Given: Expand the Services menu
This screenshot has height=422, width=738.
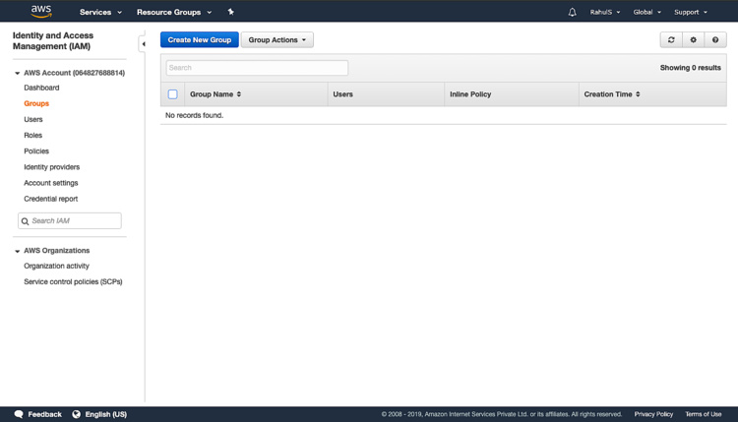Looking at the screenshot, I should point(100,12).
